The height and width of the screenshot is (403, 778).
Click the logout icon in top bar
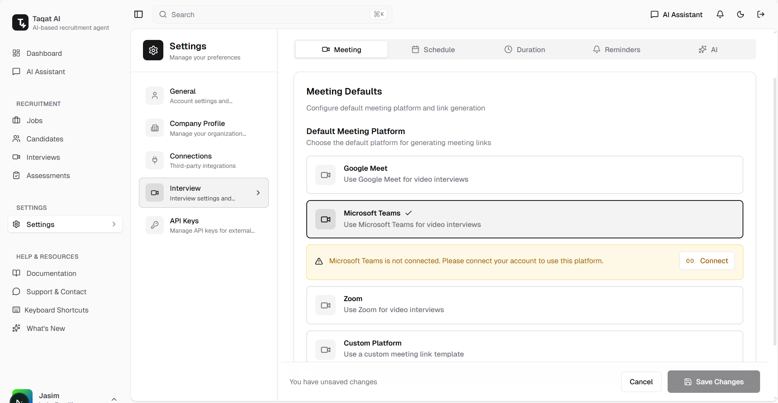tap(760, 14)
